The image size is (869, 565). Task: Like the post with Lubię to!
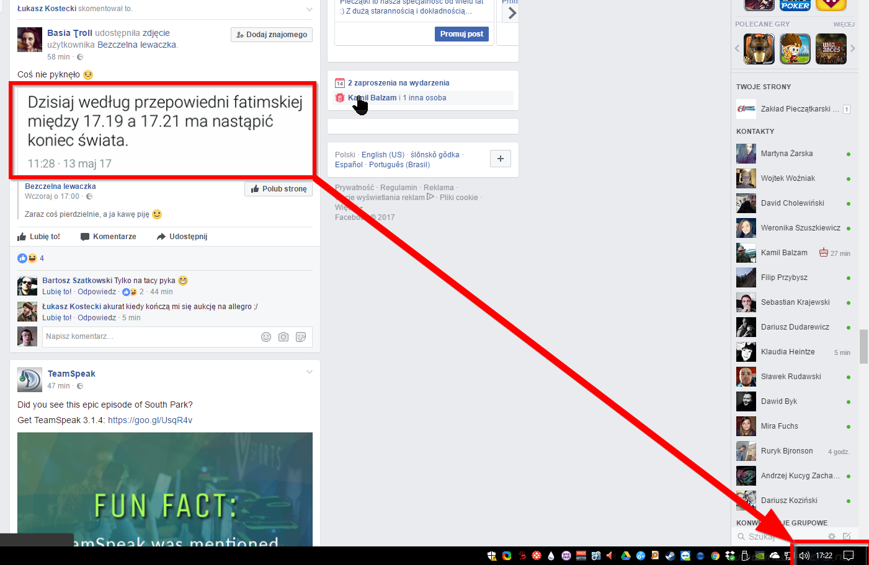39,237
